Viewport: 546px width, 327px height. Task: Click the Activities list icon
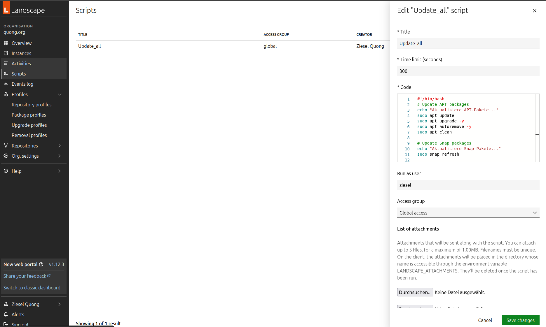click(6, 64)
